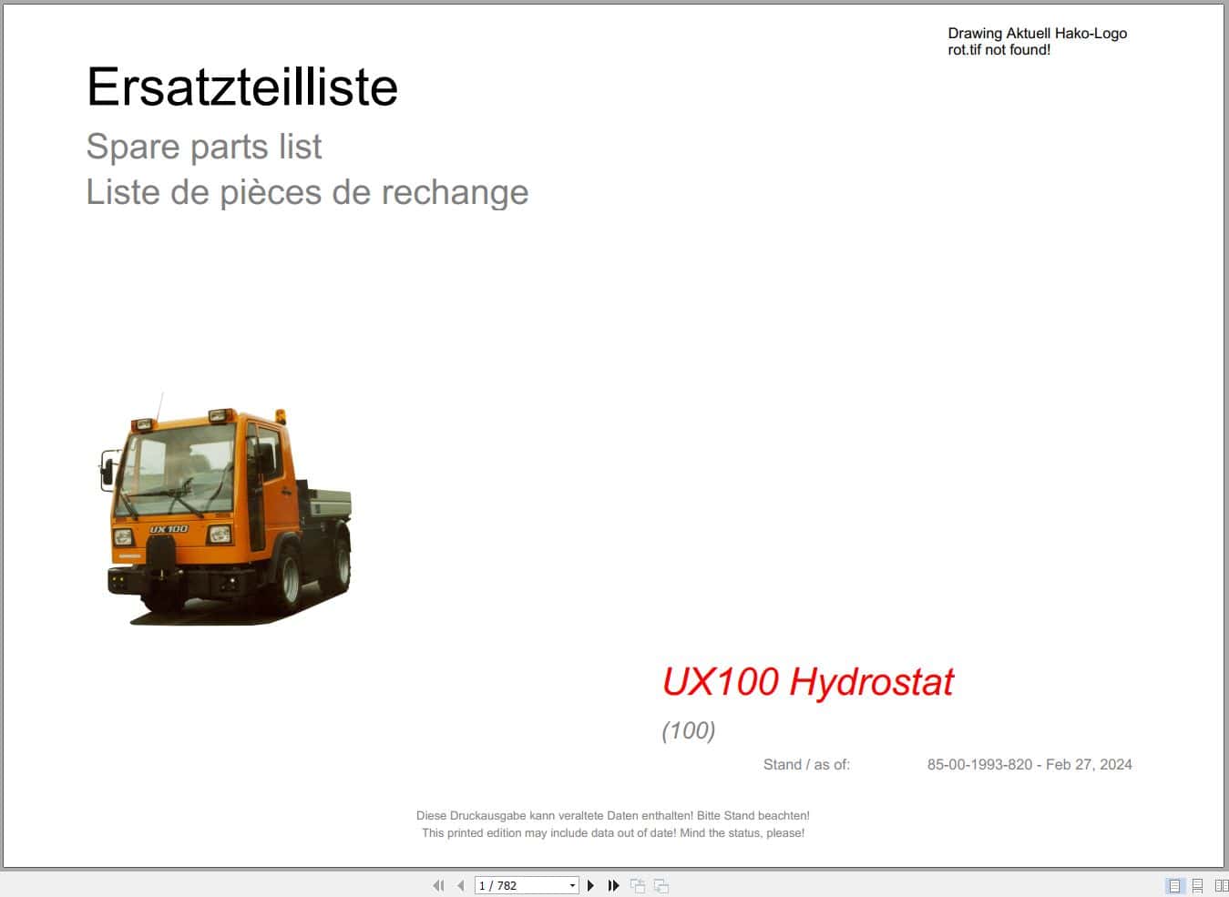The height and width of the screenshot is (897, 1229).
Task: Return to the previous view
Action: click(637, 885)
